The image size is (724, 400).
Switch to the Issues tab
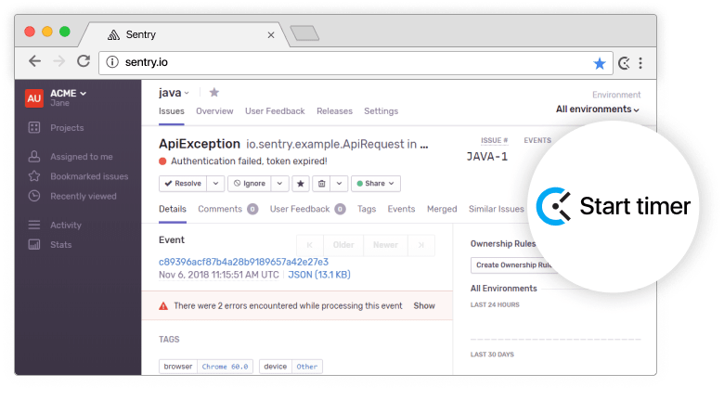[172, 111]
